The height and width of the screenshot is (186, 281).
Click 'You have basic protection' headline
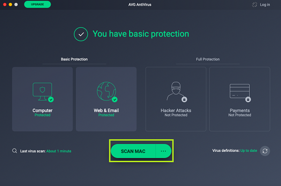coord(141,34)
